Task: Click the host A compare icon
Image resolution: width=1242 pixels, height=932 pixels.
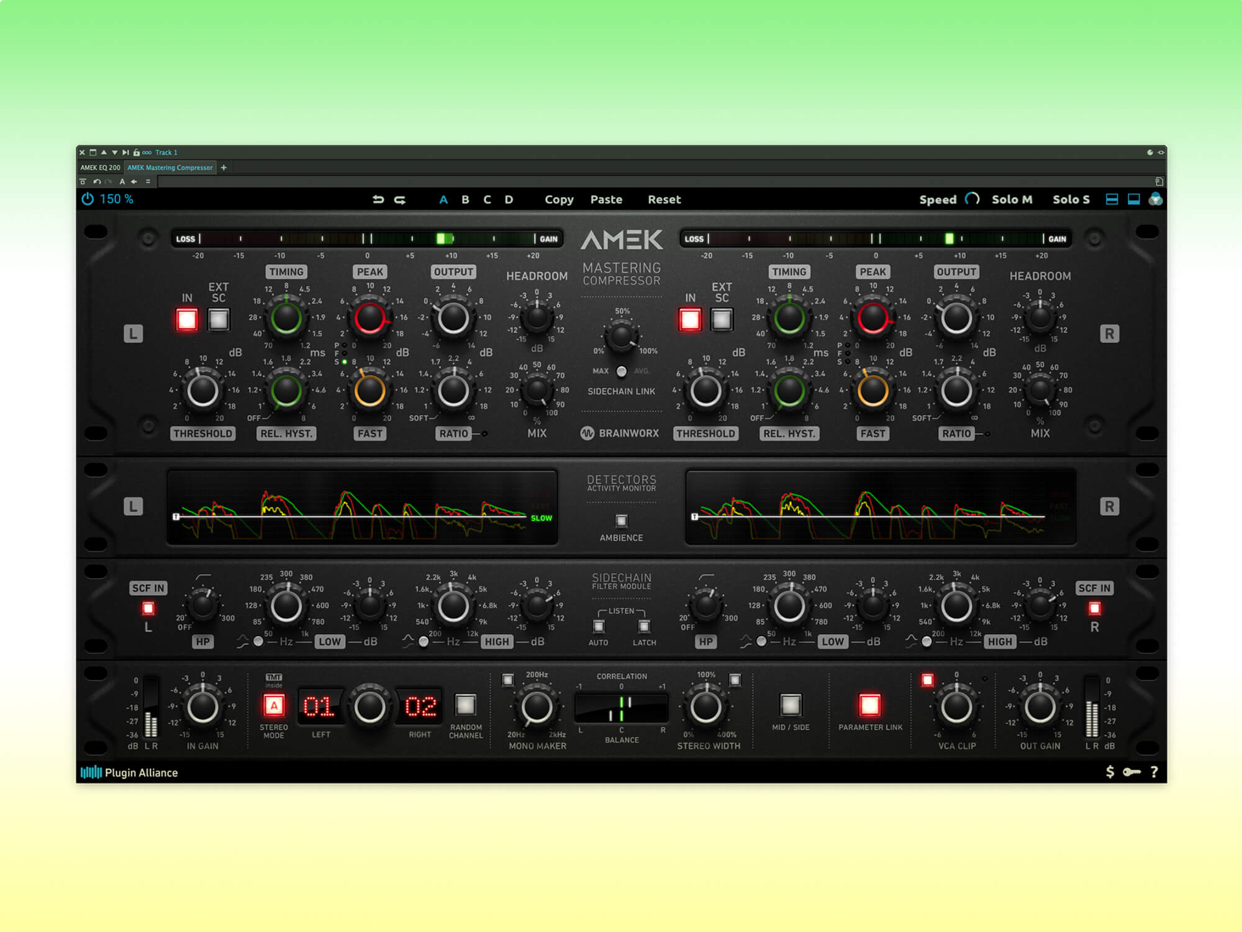Action: 122,181
